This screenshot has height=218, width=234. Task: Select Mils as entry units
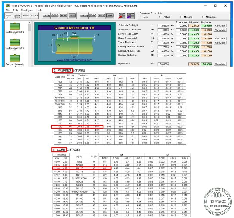pos(144,17)
